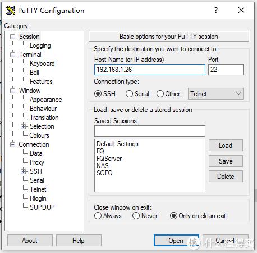Image resolution: width=257 pixels, height=253 pixels.
Task: Collapse the Session tree node
Action: pos(12,37)
